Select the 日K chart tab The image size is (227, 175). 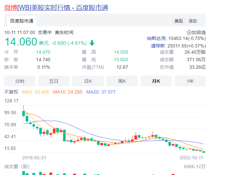coord(88,81)
